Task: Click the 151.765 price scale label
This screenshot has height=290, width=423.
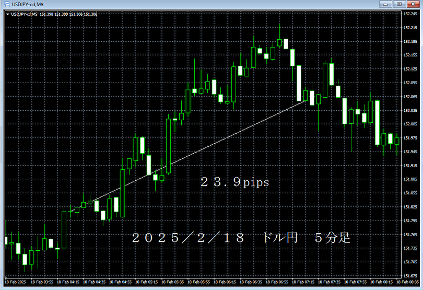Action: [410, 235]
